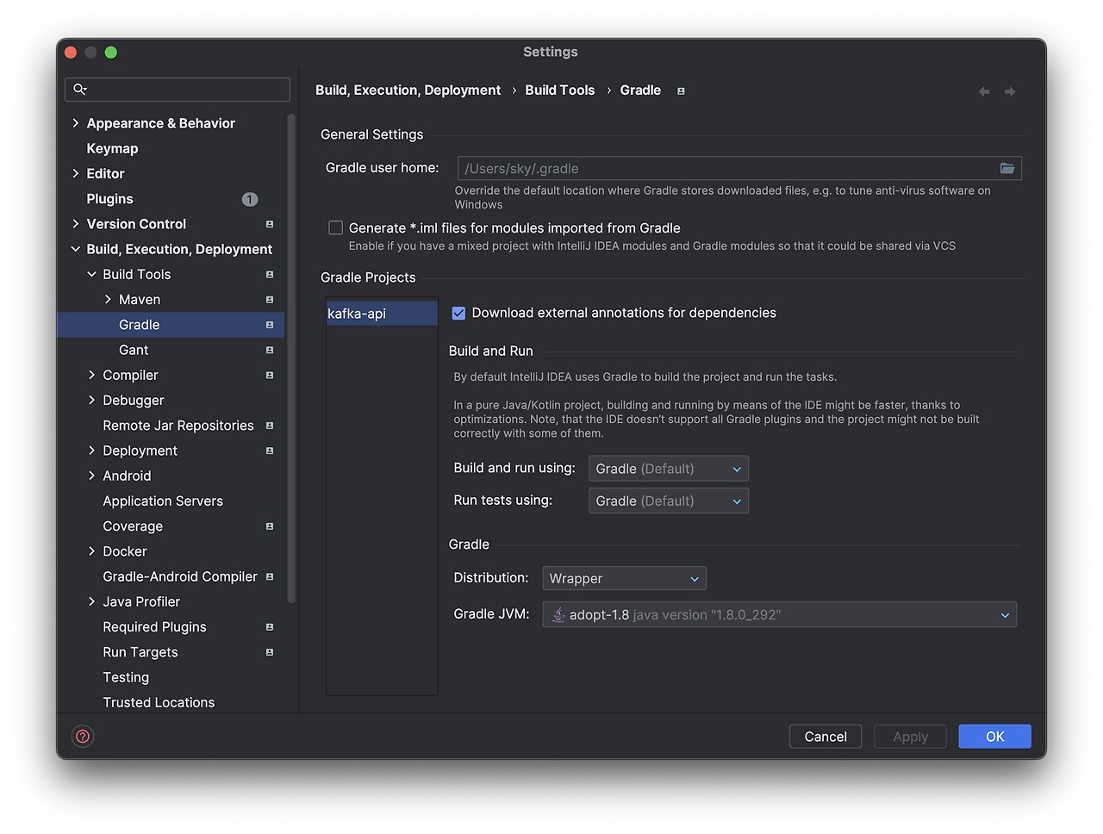
Task: Click the OK button
Action: 994,737
